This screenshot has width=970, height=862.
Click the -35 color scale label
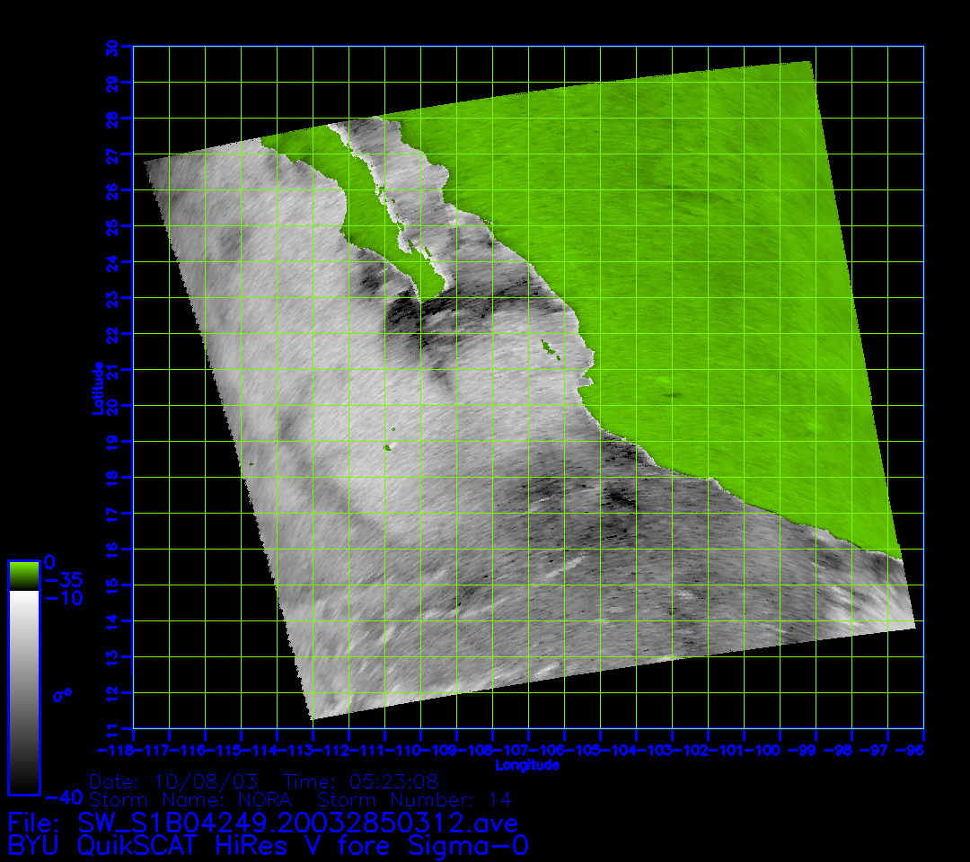point(63,579)
